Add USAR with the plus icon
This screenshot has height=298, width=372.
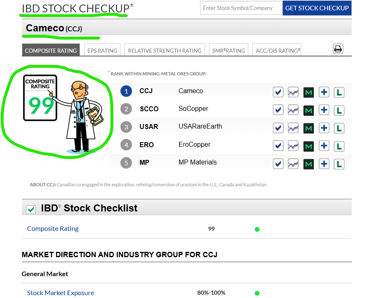[324, 128]
